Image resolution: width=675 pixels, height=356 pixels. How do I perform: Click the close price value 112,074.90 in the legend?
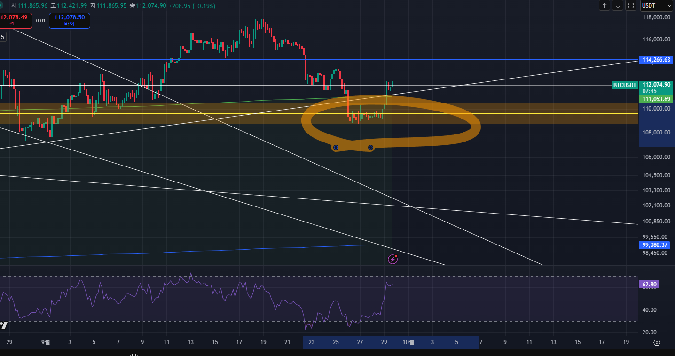151,5
